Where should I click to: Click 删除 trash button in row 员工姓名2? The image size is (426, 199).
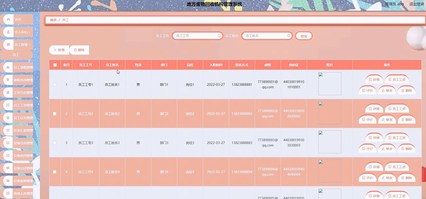pos(407,119)
